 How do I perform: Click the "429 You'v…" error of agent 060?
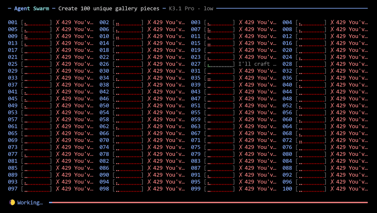[352, 120]
